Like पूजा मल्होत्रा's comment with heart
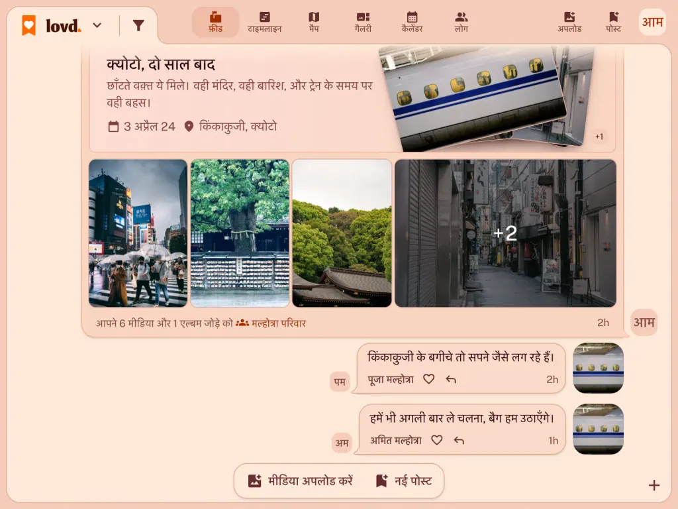 [x=428, y=379]
